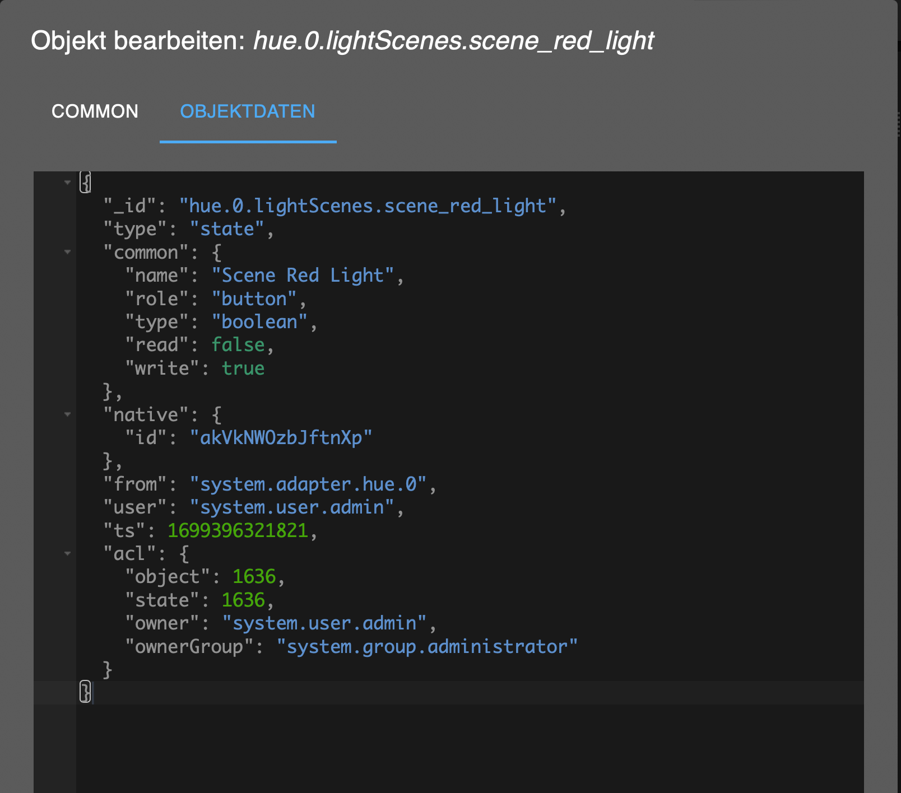Click the "from" value system.adapter.hue.0
The height and width of the screenshot is (793, 901).
(308, 484)
